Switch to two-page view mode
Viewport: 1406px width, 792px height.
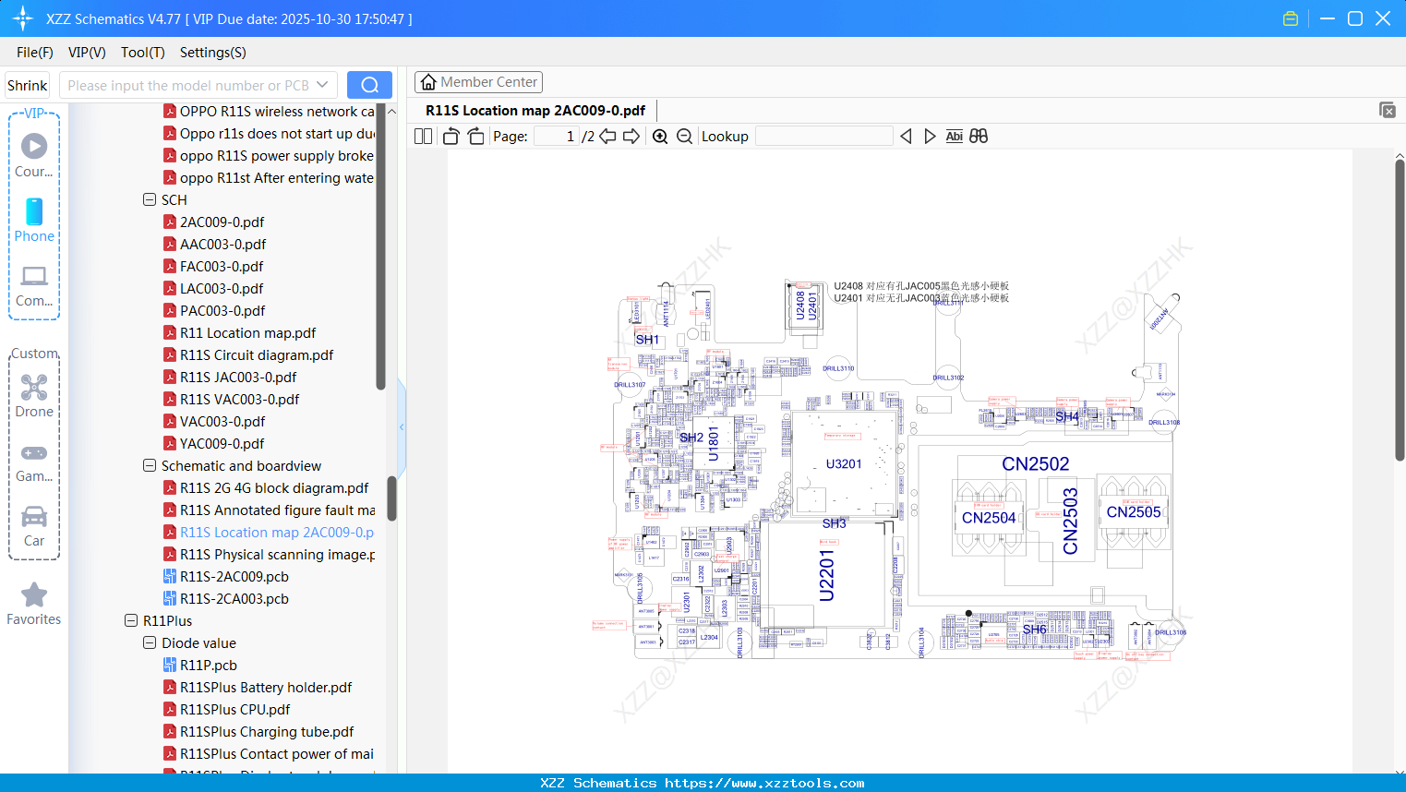423,136
